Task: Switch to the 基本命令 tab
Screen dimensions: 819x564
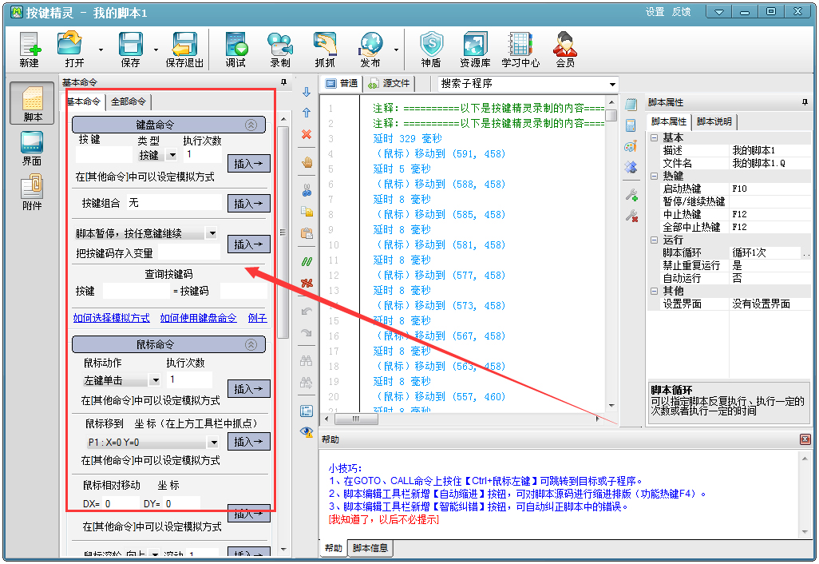Action: [84, 101]
